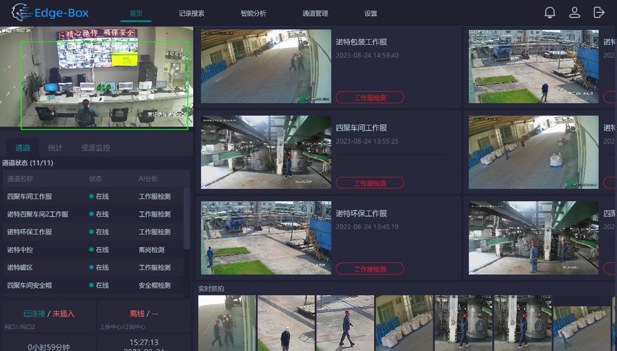Open 四聚车间工作服 event thumbnail at 13:55:25
The image size is (617, 351).
click(266, 152)
